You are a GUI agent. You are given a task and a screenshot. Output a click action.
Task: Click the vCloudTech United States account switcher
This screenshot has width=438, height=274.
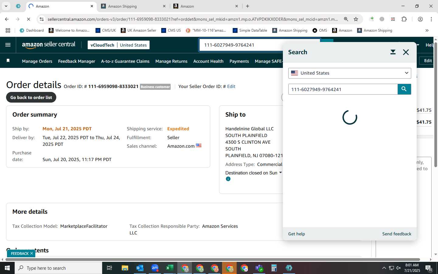(119, 45)
